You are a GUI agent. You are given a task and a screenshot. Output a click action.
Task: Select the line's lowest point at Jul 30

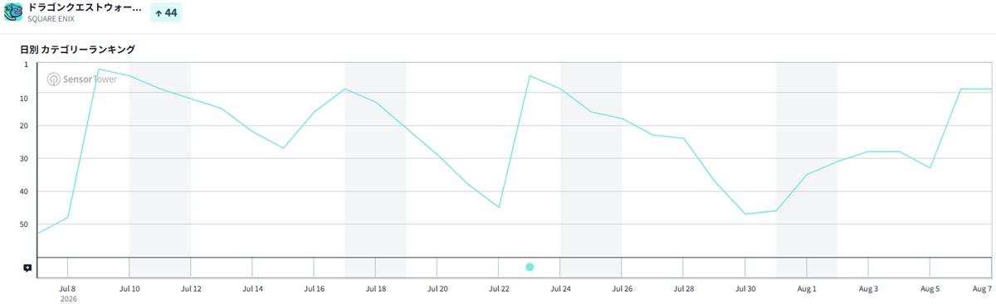(x=745, y=214)
